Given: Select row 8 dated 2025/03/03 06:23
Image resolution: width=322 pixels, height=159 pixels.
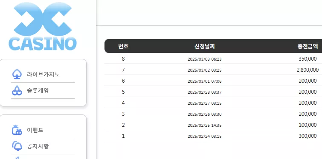Looking at the screenshot, I should 213,59.
